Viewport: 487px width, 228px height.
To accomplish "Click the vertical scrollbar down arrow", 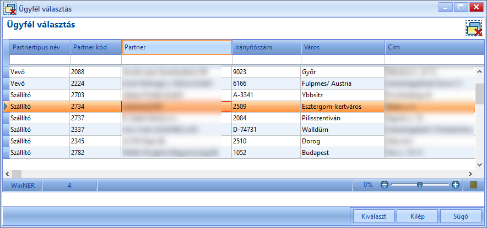I will (x=479, y=164).
